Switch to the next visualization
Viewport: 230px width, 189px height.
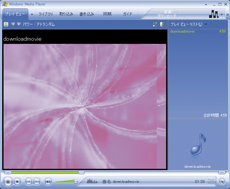[x=19, y=24]
